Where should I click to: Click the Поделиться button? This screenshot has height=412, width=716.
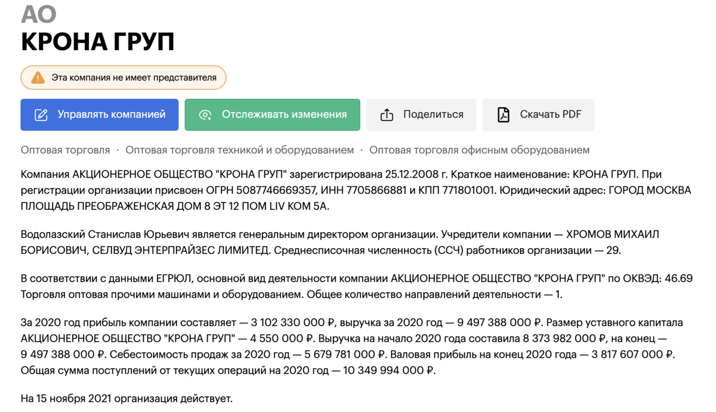[421, 114]
